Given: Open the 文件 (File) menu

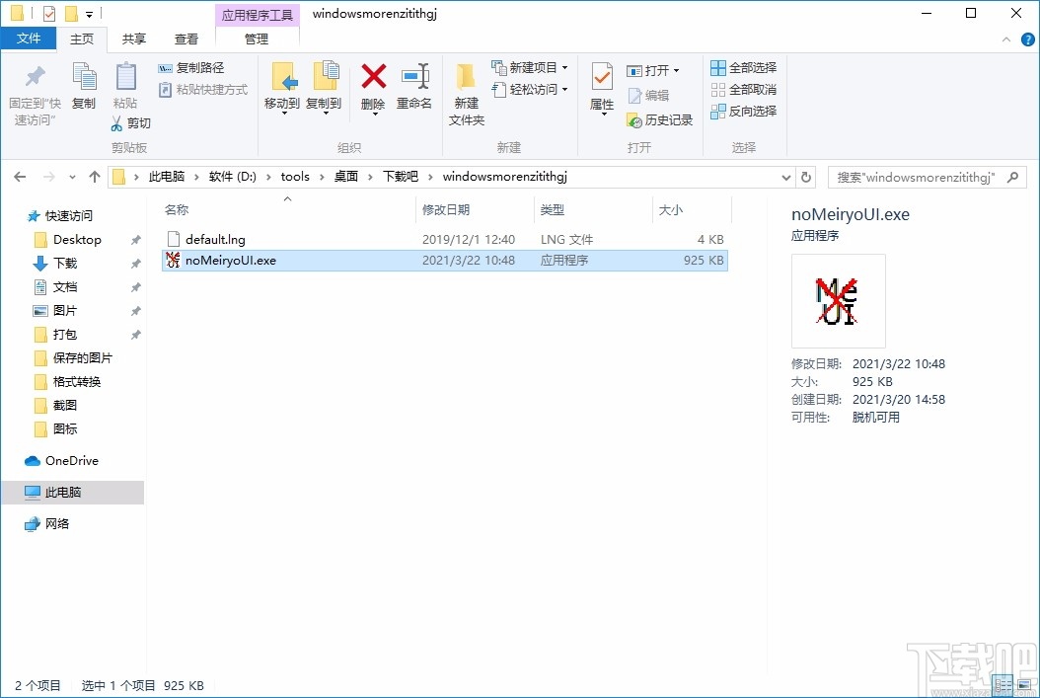Looking at the screenshot, I should tap(29, 38).
